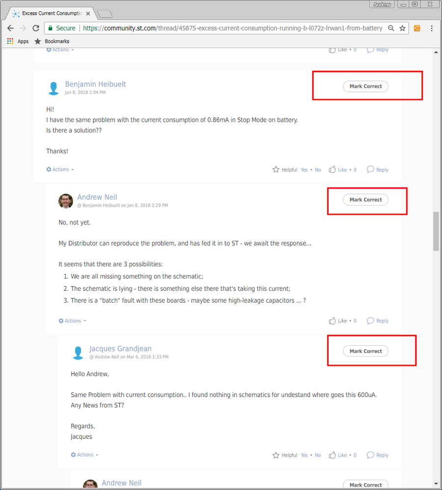Click '@ Benjamin Heibuelt on Jan 8, 2018 2:29 PM'
This screenshot has width=442, height=490.
point(123,206)
